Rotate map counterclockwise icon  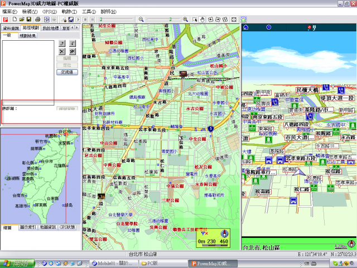[x=211, y=20]
